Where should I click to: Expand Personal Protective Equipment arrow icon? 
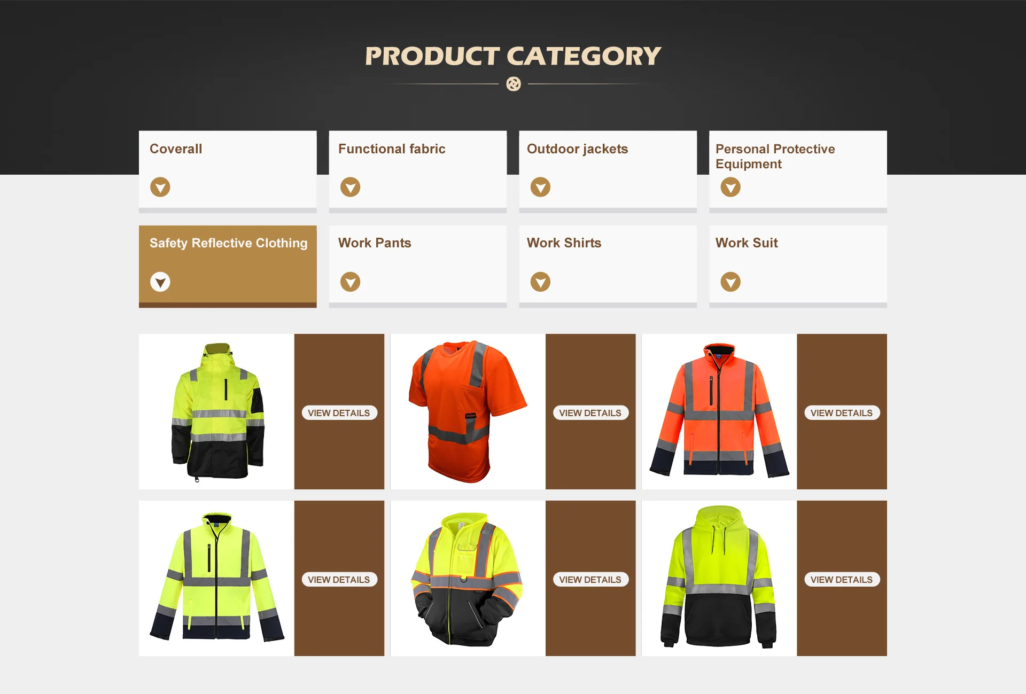click(x=730, y=187)
